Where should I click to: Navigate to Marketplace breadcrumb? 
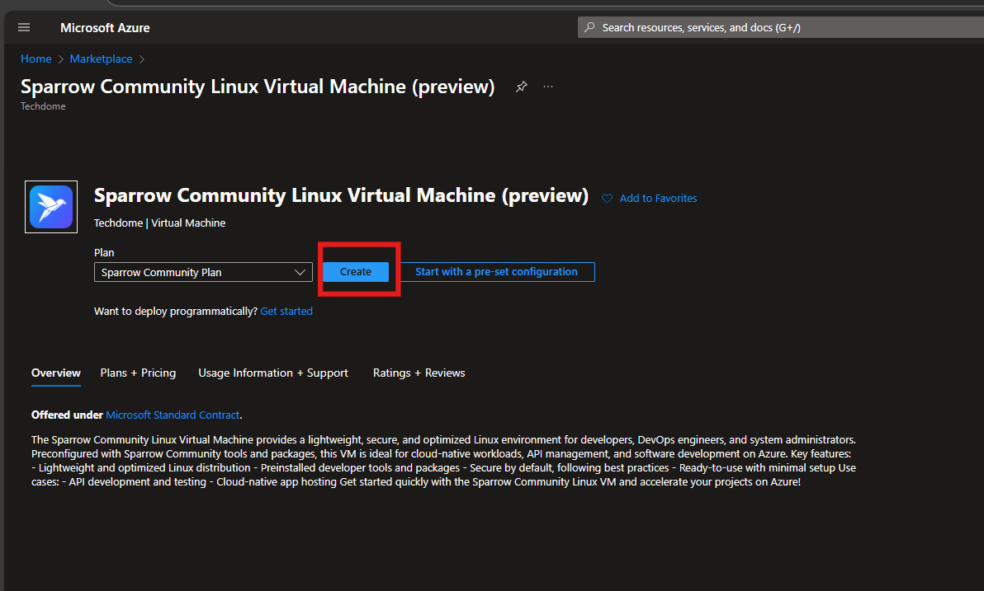pos(101,59)
